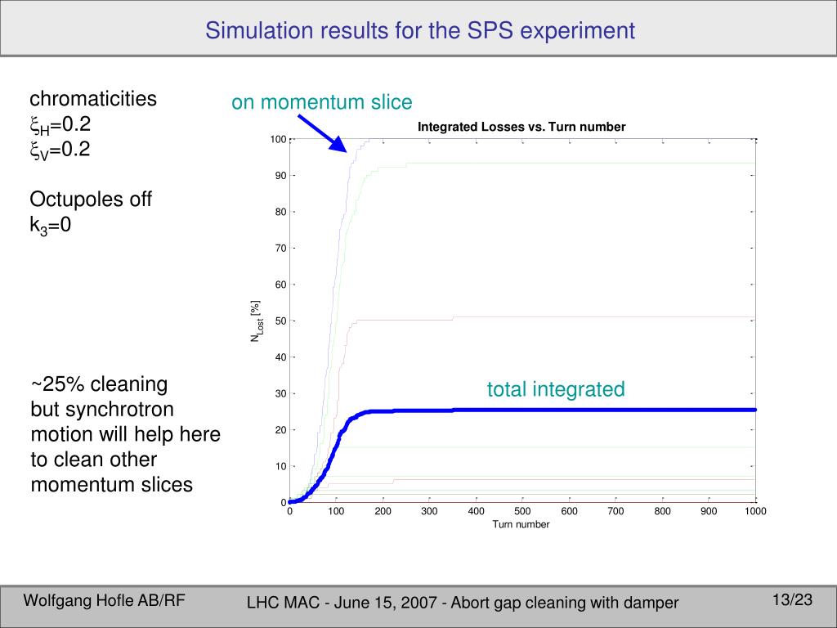Click the slide number '13/23'
Image resolution: width=837 pixels, height=628 pixels.
pyautogui.click(x=793, y=600)
